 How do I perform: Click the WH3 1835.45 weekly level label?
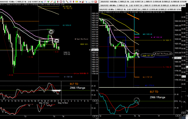(x=147, y=34)
